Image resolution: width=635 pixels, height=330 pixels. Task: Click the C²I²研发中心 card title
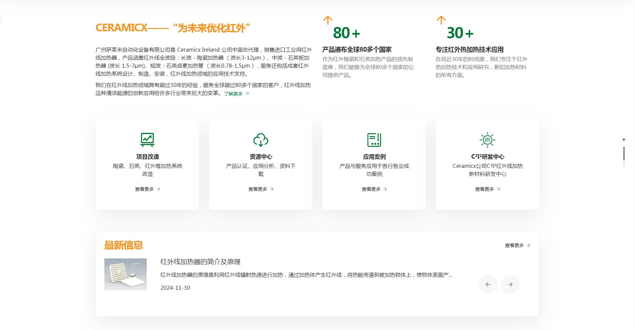click(x=488, y=157)
